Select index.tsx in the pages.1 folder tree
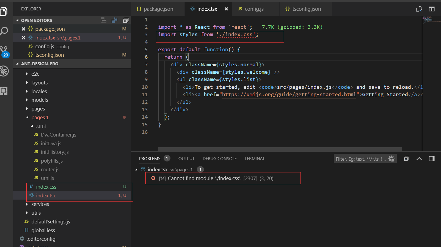Image resolution: width=441 pixels, height=247 pixels. (x=46, y=195)
